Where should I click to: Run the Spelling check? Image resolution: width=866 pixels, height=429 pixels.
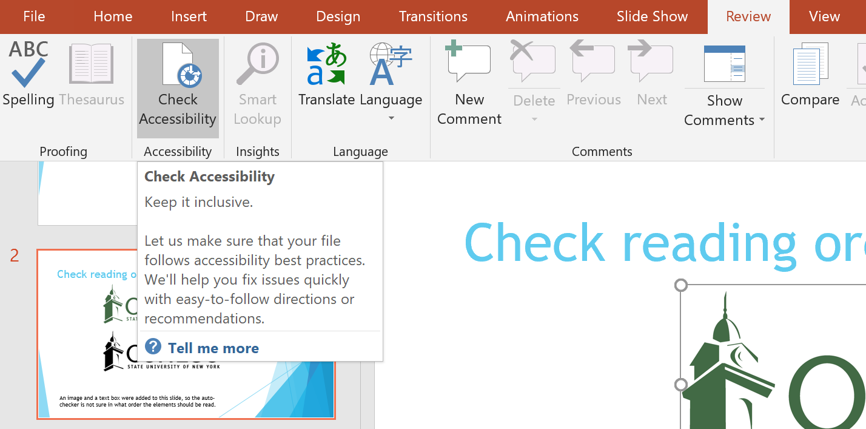coord(29,75)
